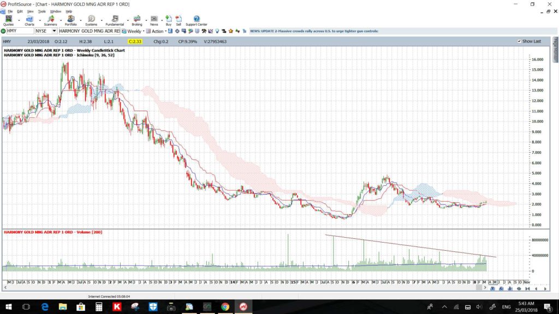Open the Edit menu
This screenshot has width=559, height=314.
point(20,11)
